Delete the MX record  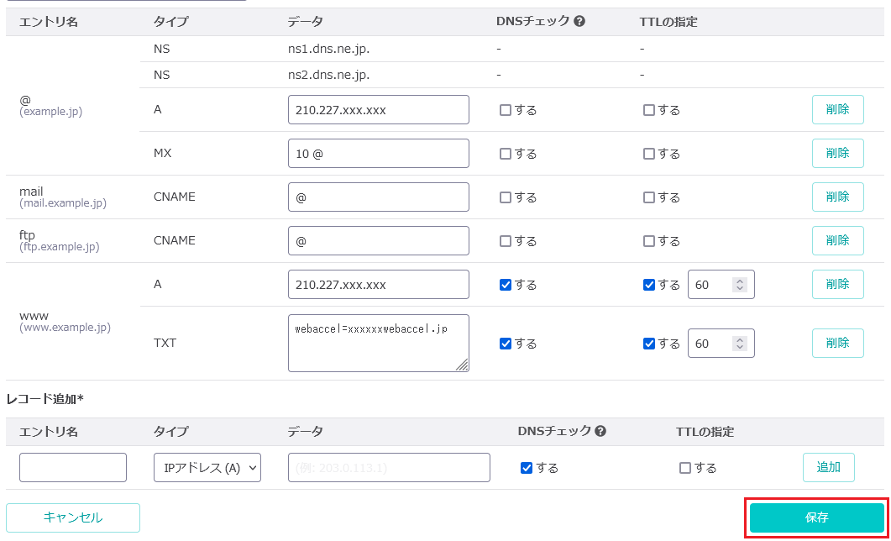click(x=837, y=154)
